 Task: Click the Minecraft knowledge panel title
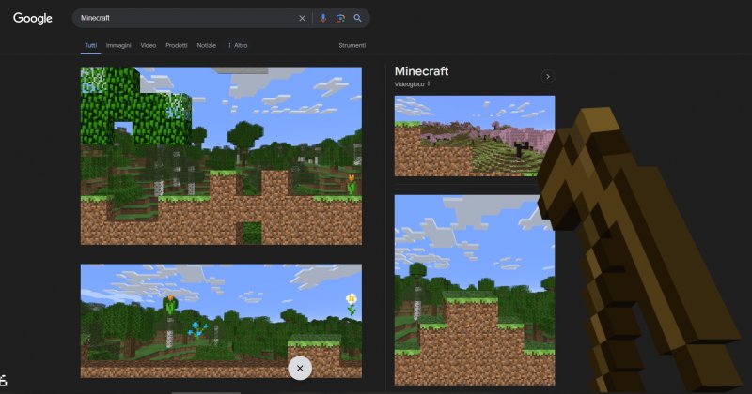tap(421, 71)
